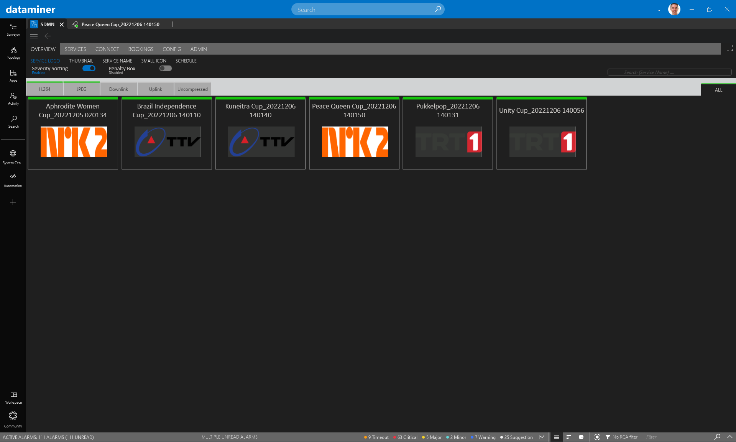
Task: Focus the top DataMiner Search box
Action: point(368,9)
